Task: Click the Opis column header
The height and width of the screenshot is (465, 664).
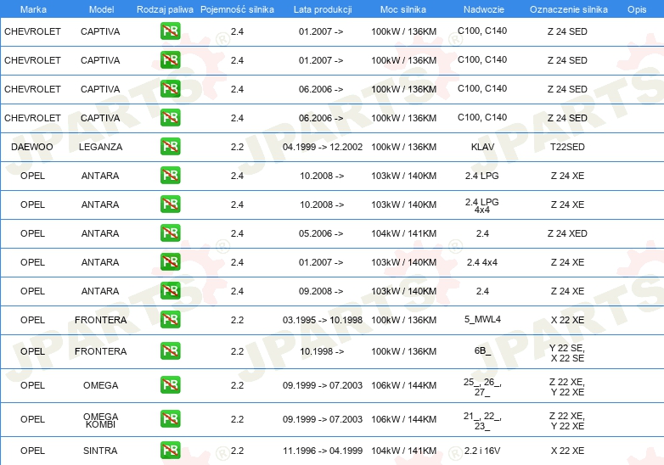Action: point(637,9)
